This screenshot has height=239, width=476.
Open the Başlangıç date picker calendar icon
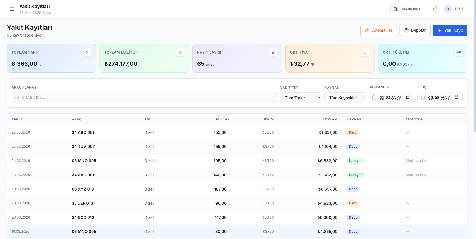pyautogui.click(x=408, y=97)
